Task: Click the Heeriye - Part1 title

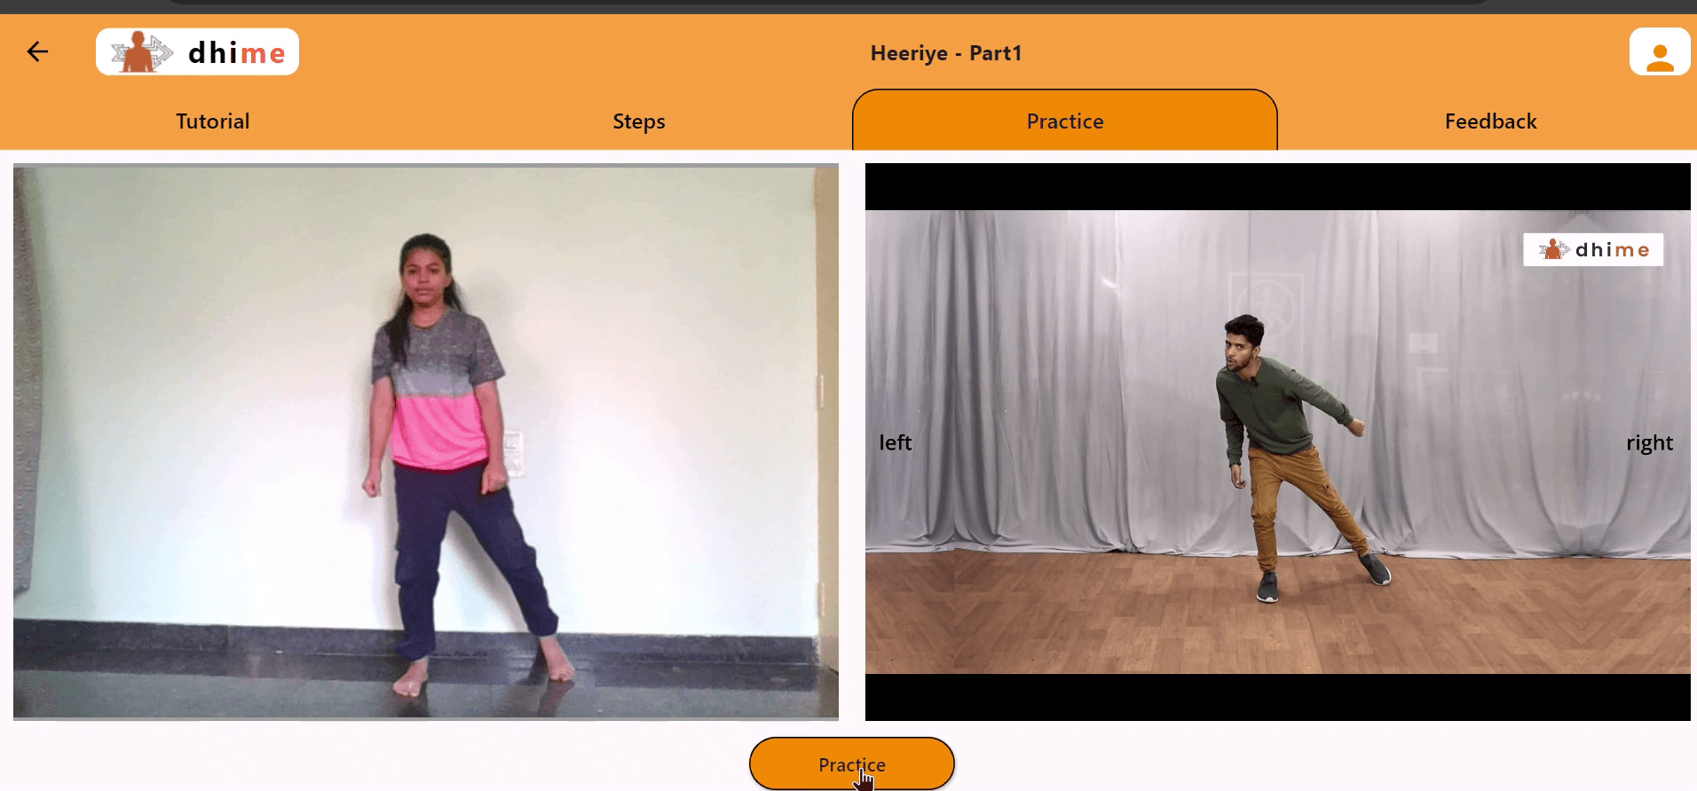Action: (945, 53)
